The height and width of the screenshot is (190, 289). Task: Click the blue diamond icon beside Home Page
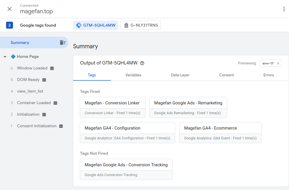13,56
